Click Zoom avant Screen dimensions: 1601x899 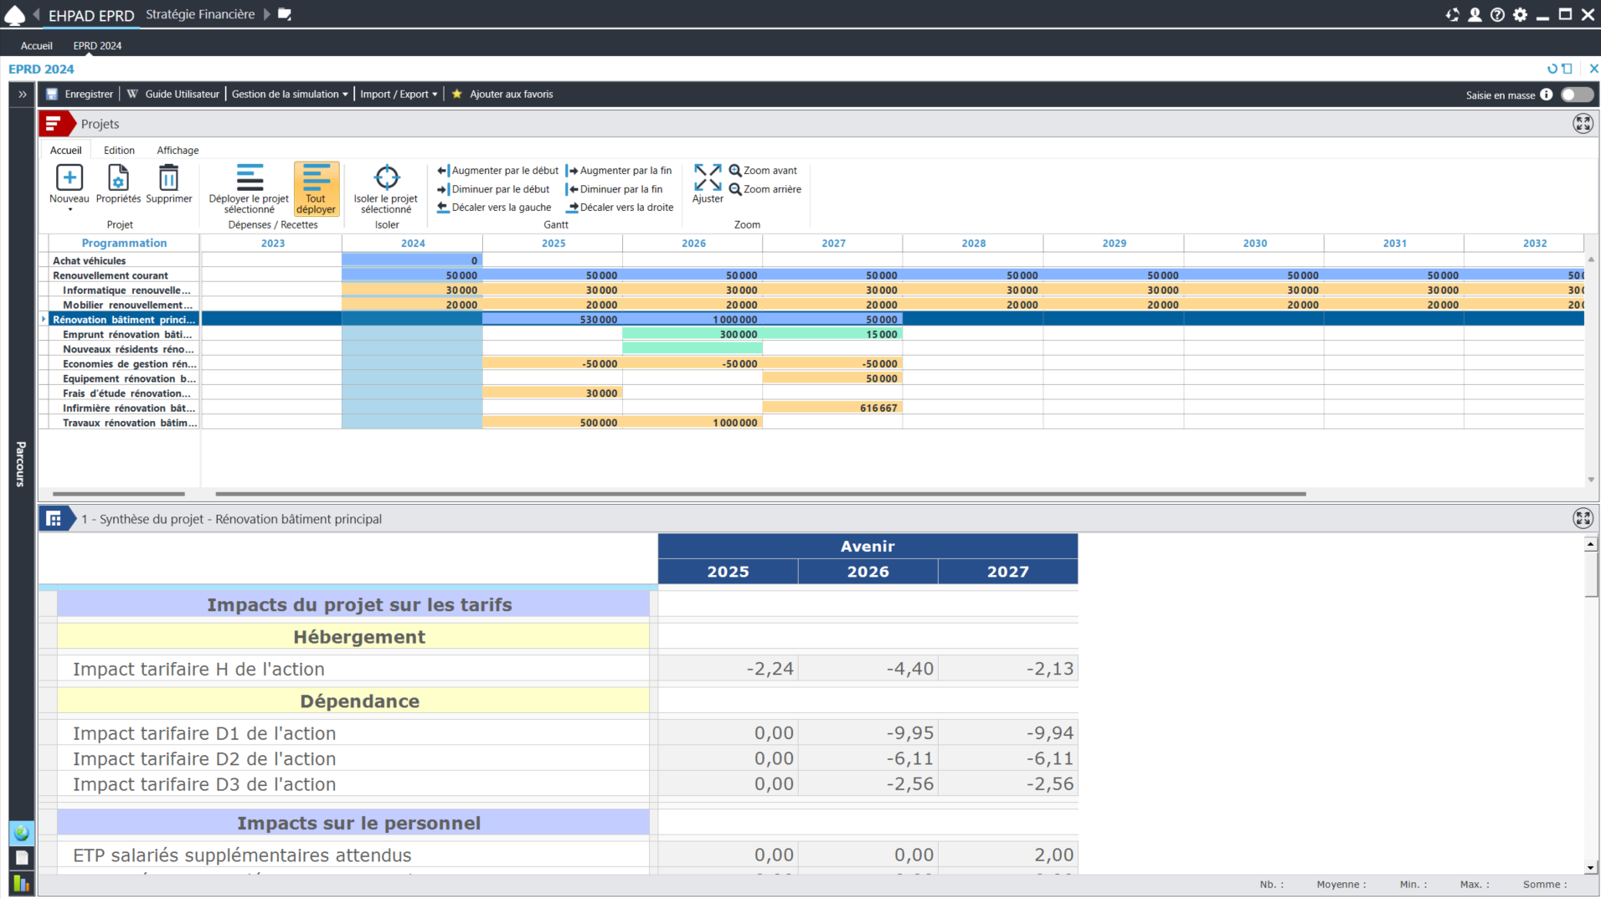pyautogui.click(x=763, y=171)
